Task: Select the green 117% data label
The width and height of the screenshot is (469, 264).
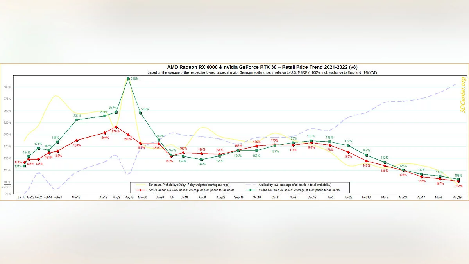Action: tap(421, 170)
